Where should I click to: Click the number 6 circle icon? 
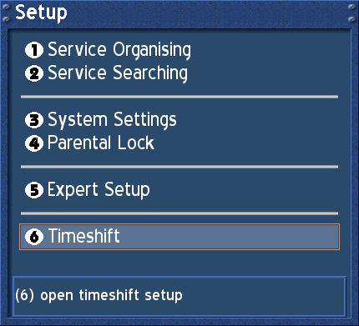coord(34,237)
